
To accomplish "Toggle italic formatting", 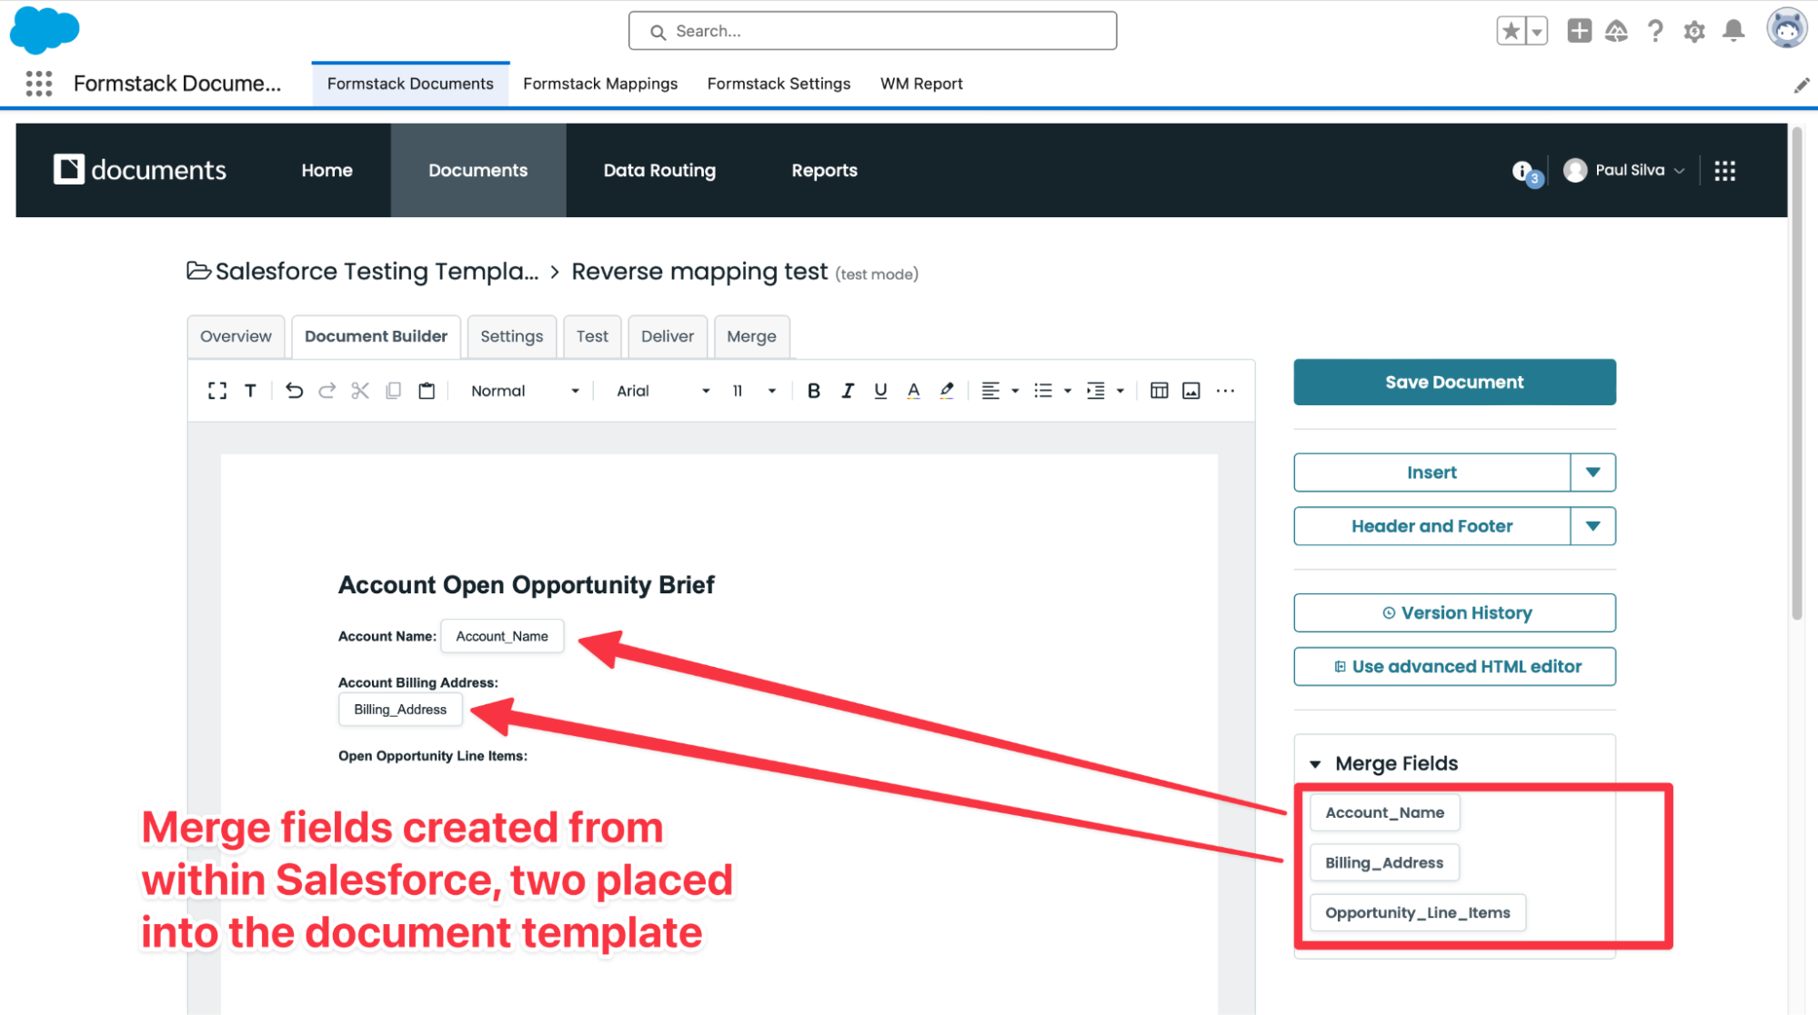I will [847, 391].
